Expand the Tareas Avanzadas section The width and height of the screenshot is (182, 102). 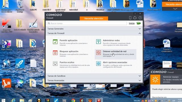coord(140,80)
